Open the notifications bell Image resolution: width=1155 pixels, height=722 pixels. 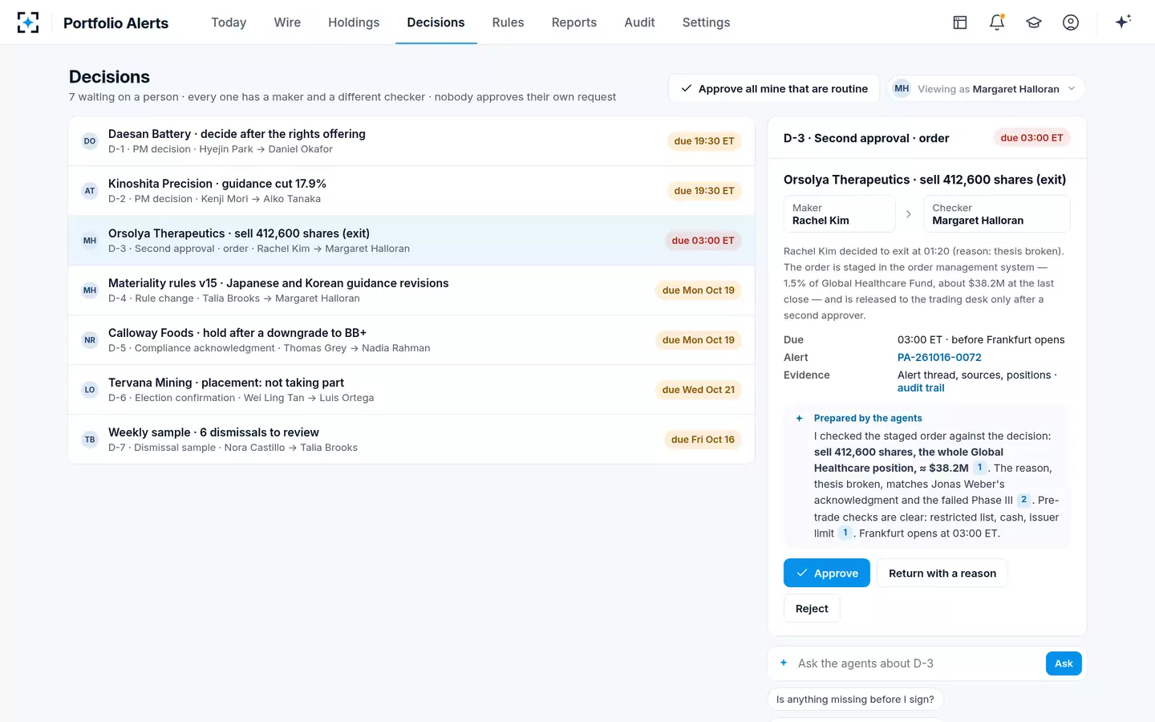click(x=997, y=22)
